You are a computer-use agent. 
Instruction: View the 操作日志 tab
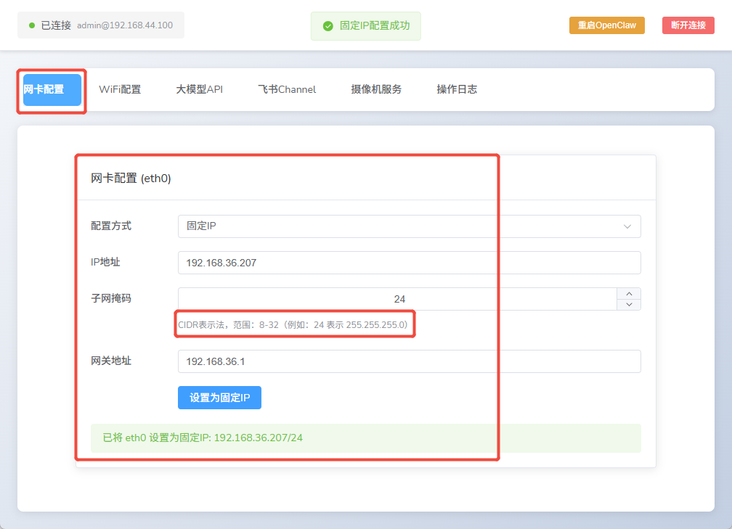pos(457,90)
